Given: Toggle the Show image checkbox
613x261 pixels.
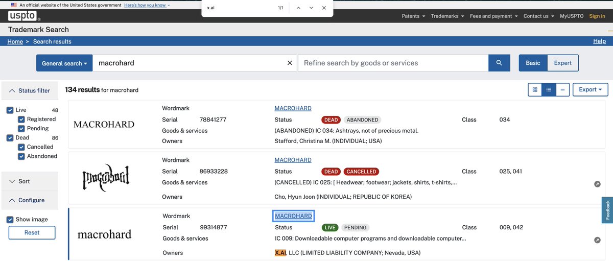Looking at the screenshot, I should tap(10, 219).
